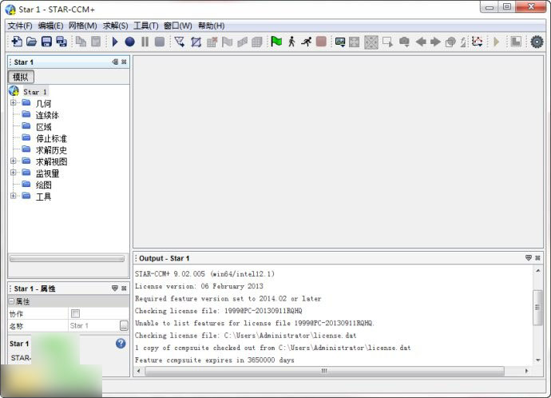Screen dimensions: 551x398
Task: Click the grey camera snapshot icon
Action: [x=404, y=42]
